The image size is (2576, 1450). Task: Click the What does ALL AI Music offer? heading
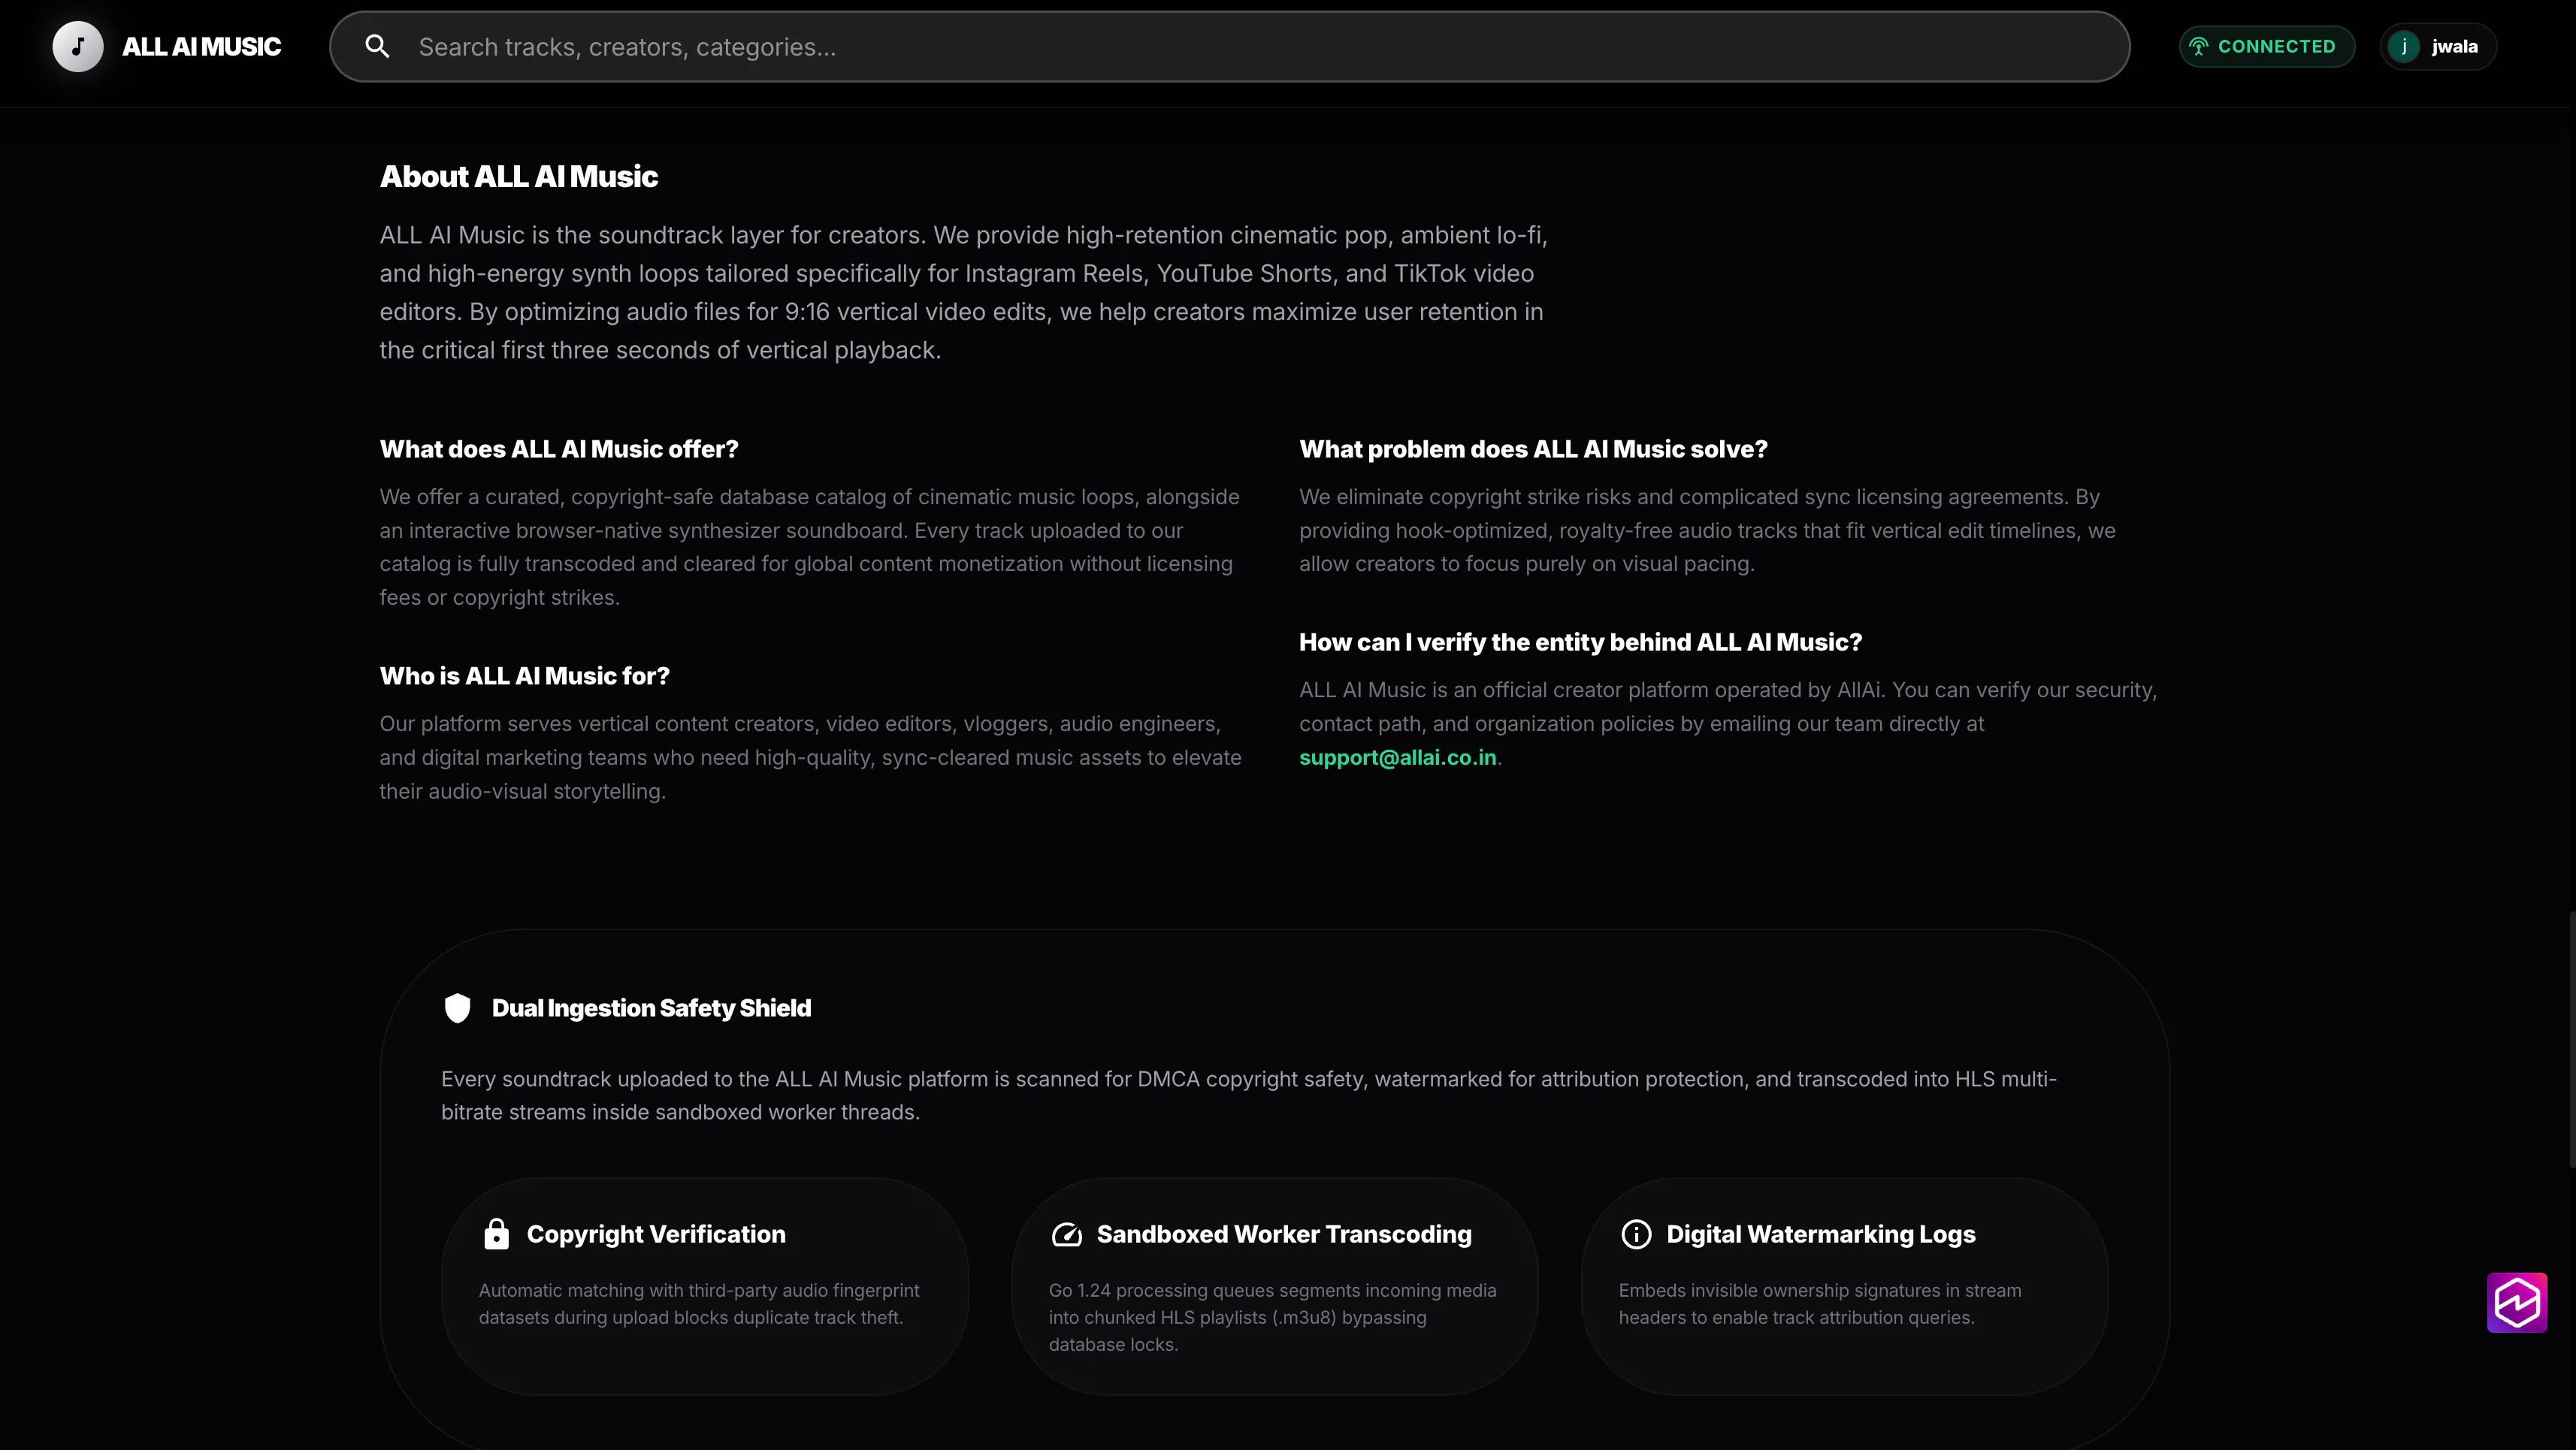click(x=559, y=449)
